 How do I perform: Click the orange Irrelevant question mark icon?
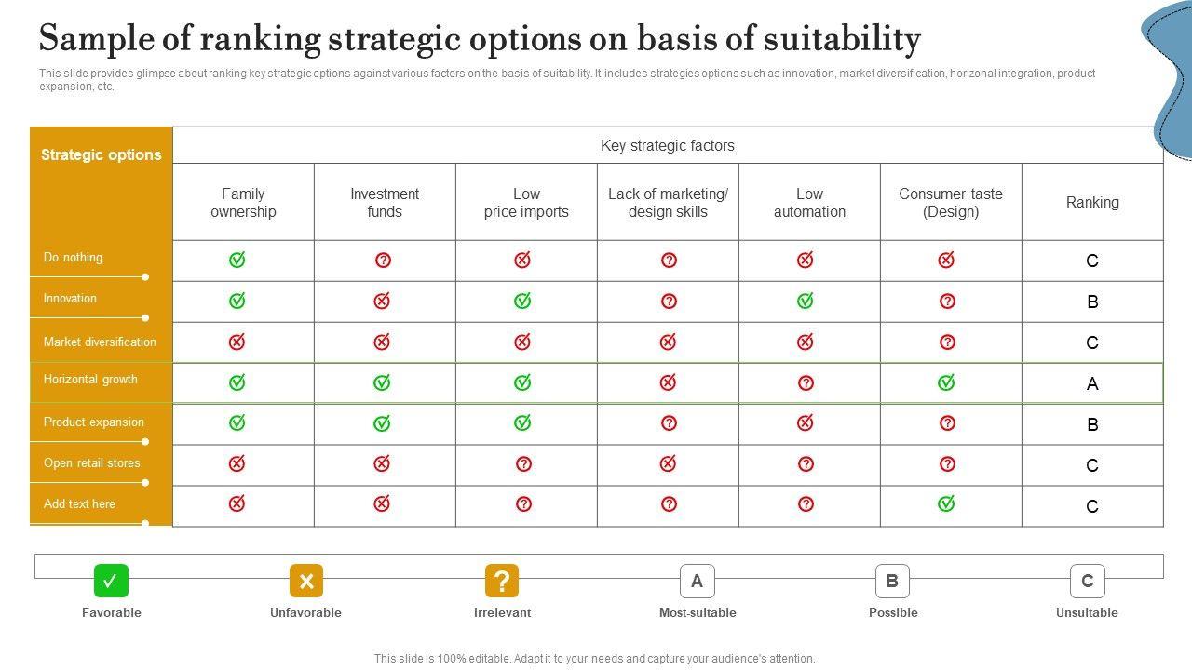pyautogui.click(x=502, y=581)
